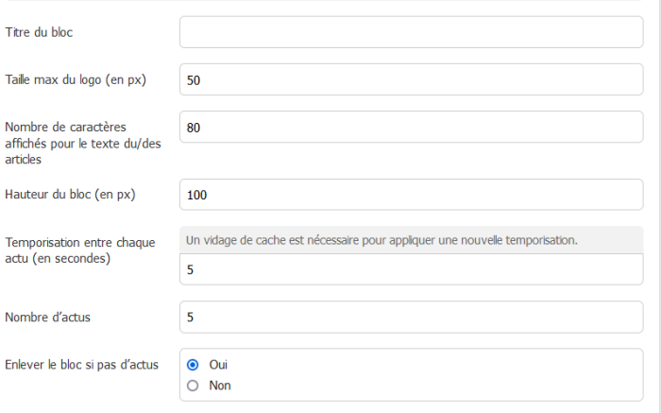Focus the Nombre d'actus input field
This screenshot has height=413, width=661.
point(411,317)
